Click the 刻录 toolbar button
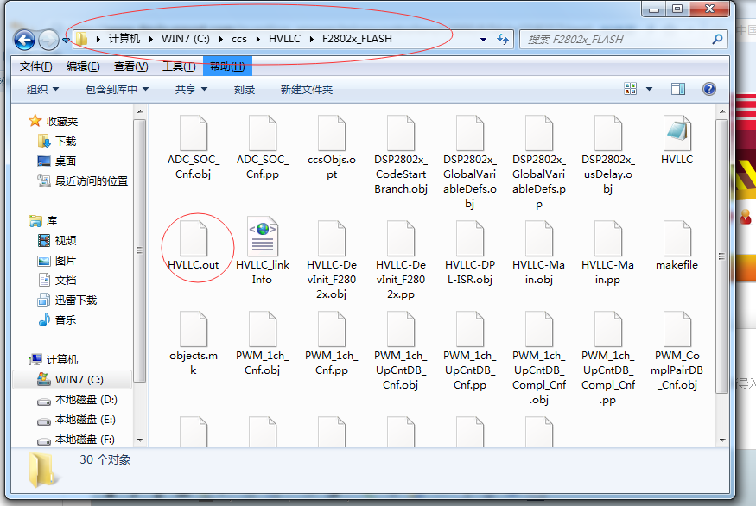The width and height of the screenshot is (756, 506). point(245,89)
